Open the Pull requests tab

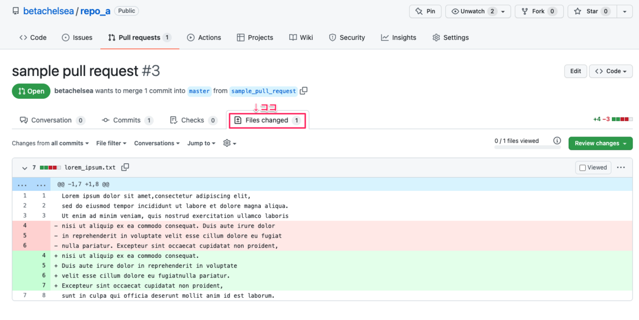[x=140, y=38]
